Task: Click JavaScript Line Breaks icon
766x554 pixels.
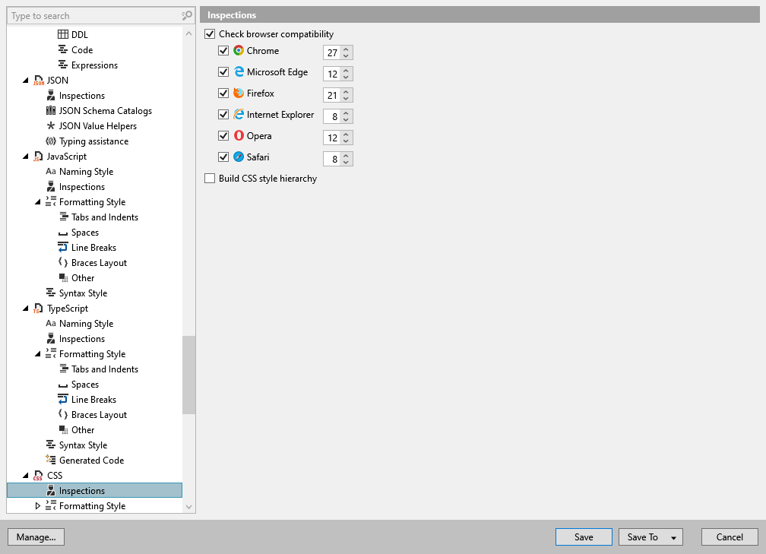Action: click(63, 247)
